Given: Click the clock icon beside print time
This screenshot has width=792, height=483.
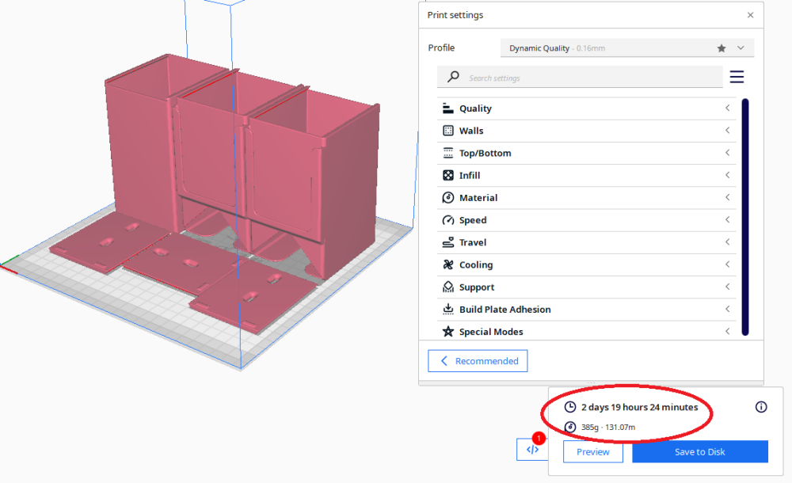Looking at the screenshot, I should coord(569,407).
